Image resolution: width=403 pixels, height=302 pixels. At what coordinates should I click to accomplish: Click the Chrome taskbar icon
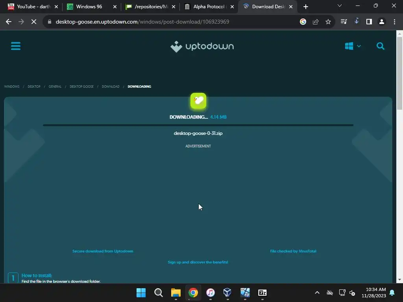[193, 293]
